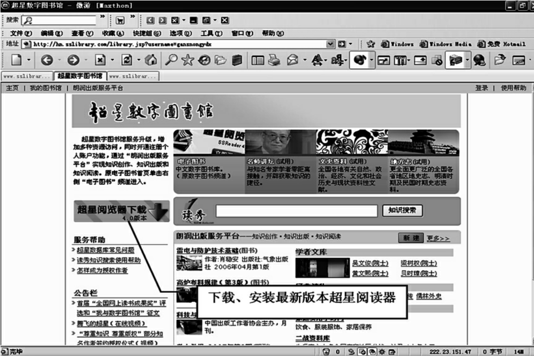This screenshot has width=534, height=356.
Task: Open dropdown arrow beside new page icon
Action: pyautogui.click(x=28, y=60)
